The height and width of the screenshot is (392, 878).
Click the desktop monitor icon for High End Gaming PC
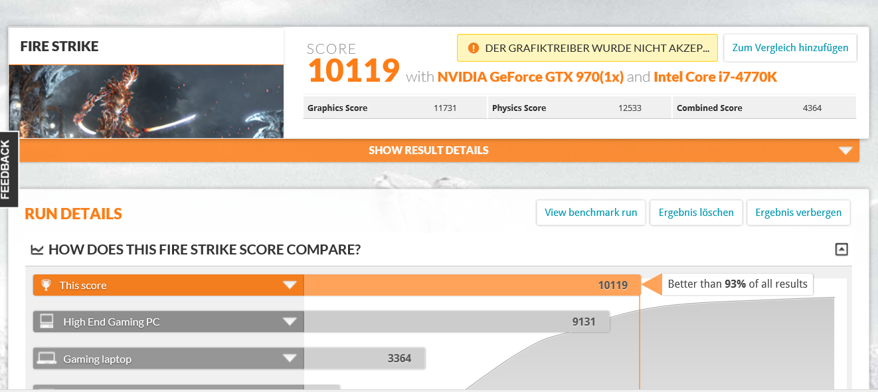click(x=46, y=322)
